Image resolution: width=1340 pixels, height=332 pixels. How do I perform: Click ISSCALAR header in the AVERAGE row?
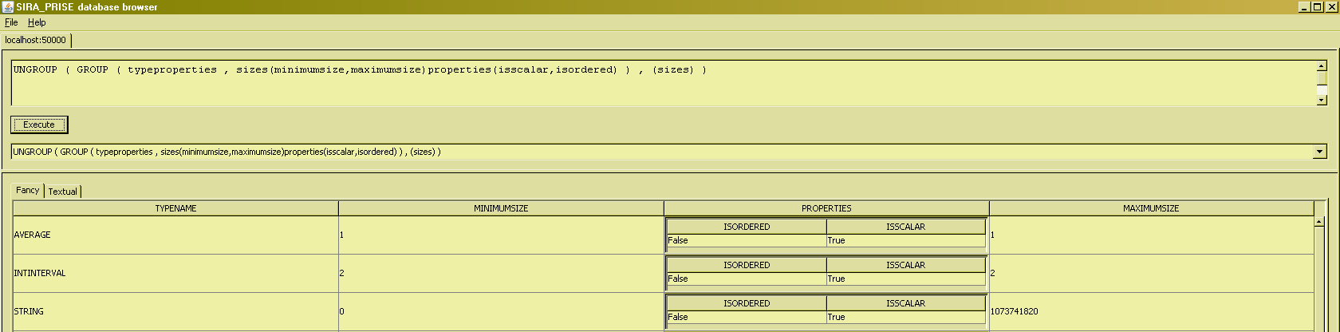pyautogui.click(x=905, y=227)
